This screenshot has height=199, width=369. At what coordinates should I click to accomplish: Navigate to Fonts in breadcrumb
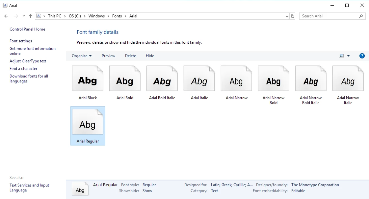(x=117, y=16)
